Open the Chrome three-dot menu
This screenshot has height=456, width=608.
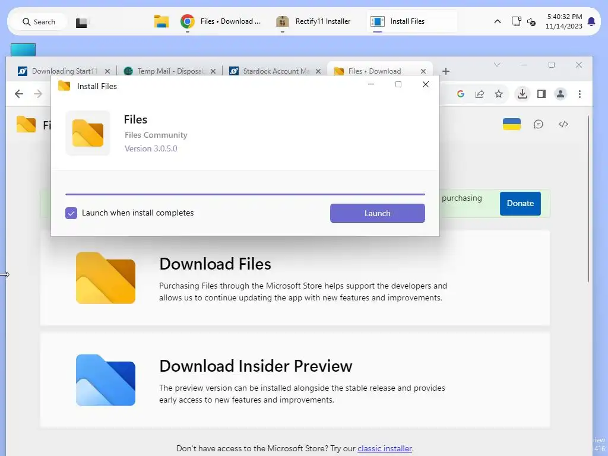(x=579, y=94)
